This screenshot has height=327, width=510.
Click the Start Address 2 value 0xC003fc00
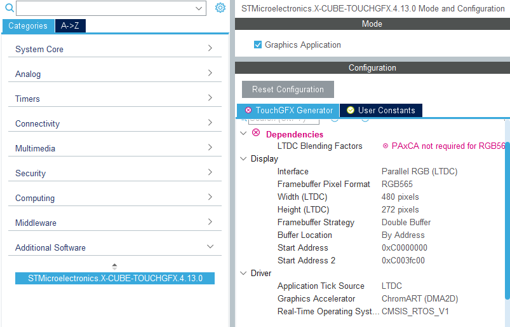pos(403,260)
